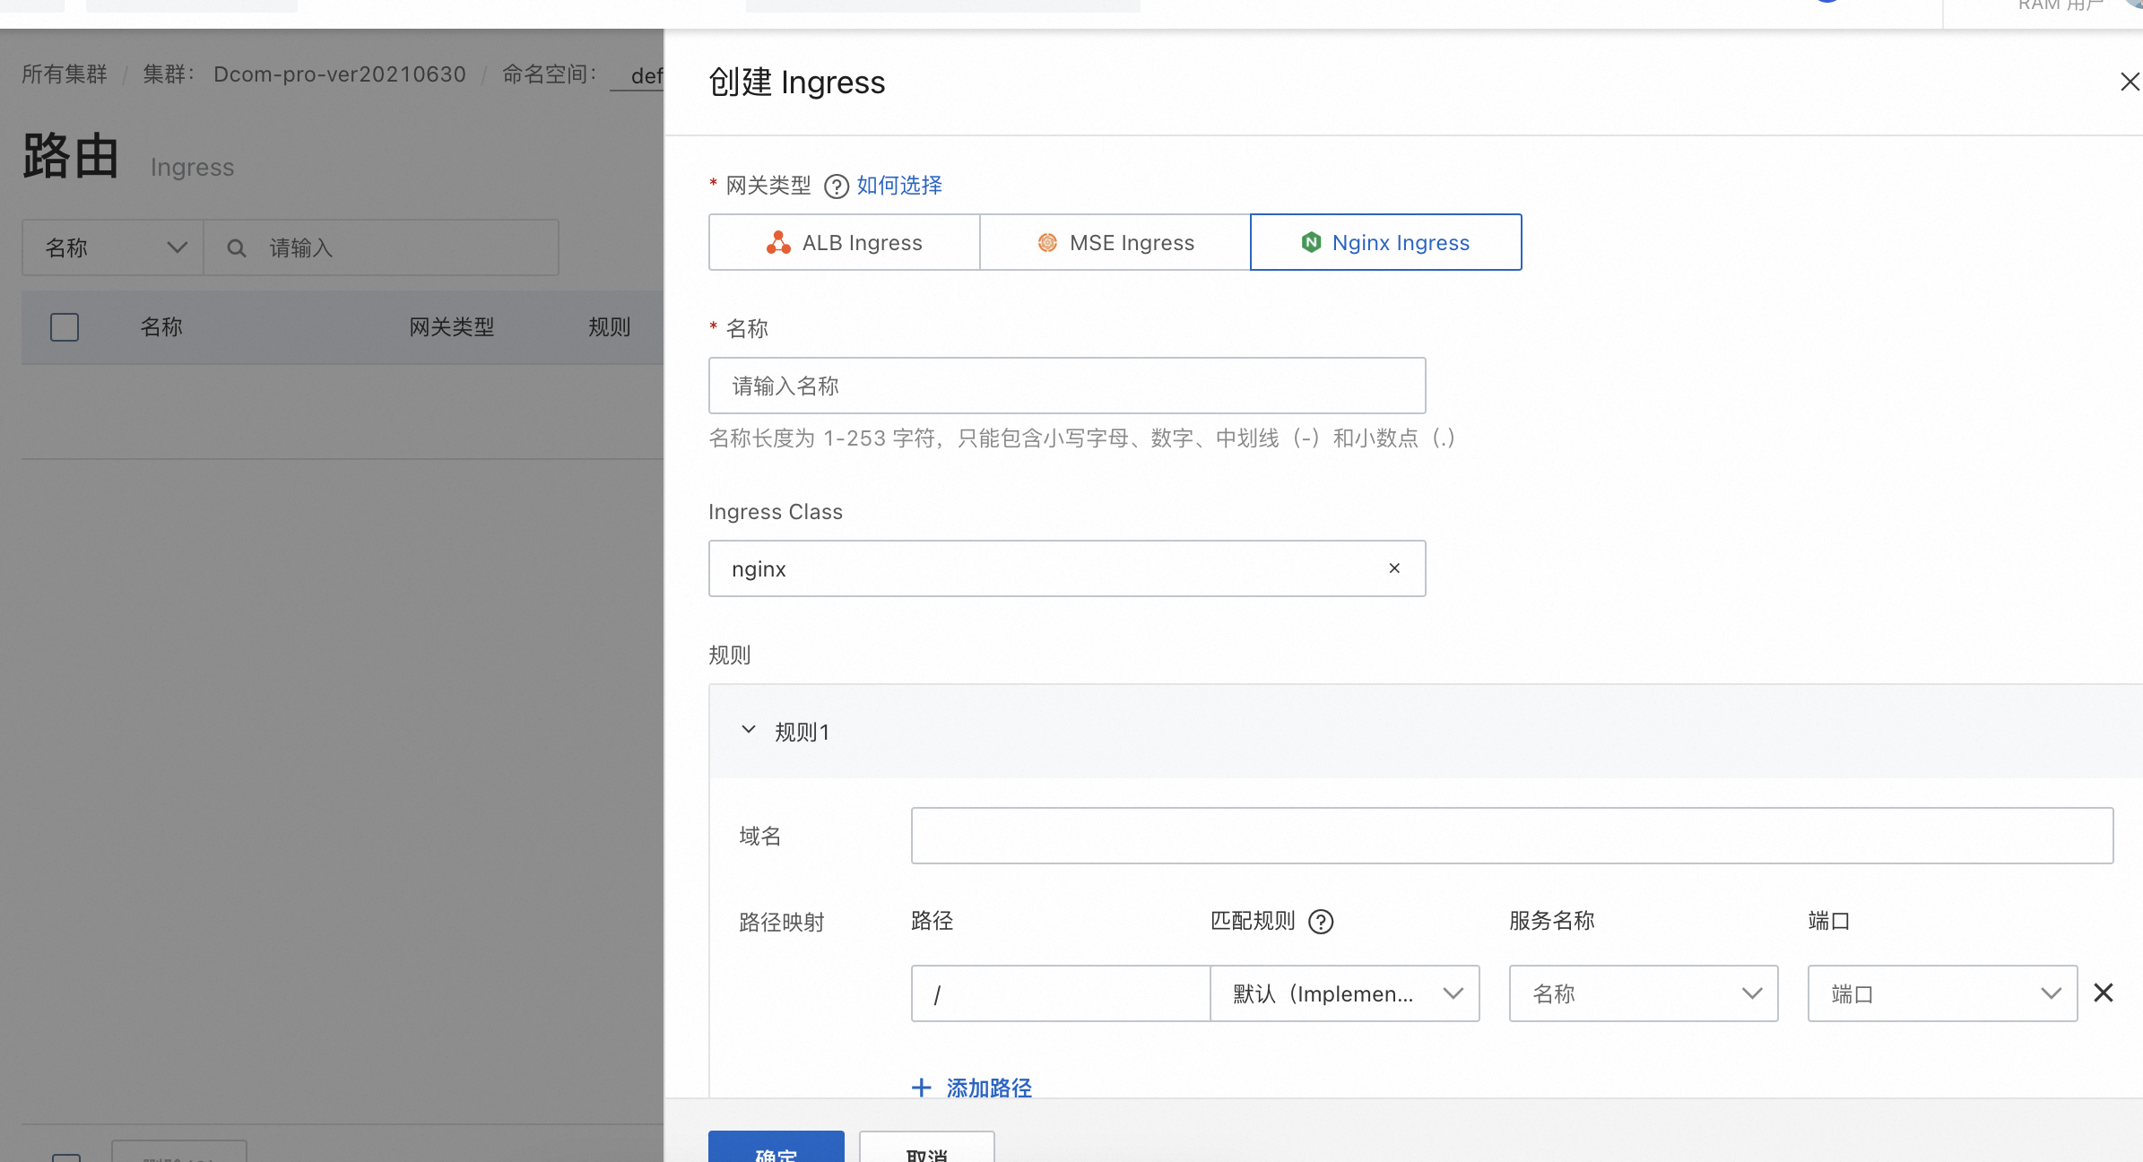Click the search magnifier icon
Image resolution: width=2143 pixels, height=1162 pixels.
(237, 248)
